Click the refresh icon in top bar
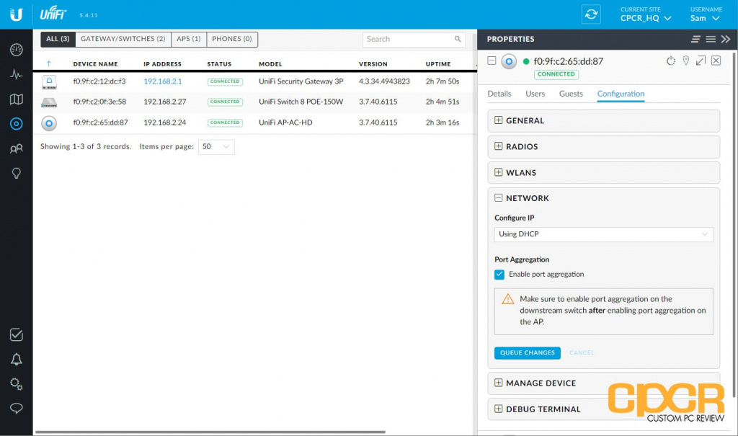 tap(592, 14)
